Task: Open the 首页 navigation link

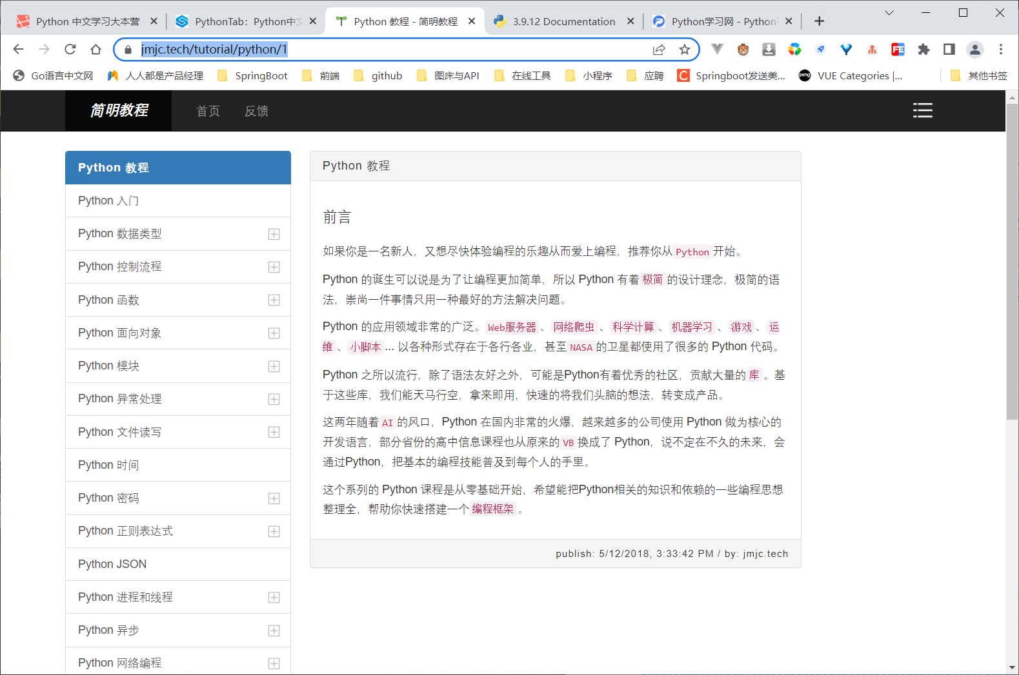Action: 208,111
